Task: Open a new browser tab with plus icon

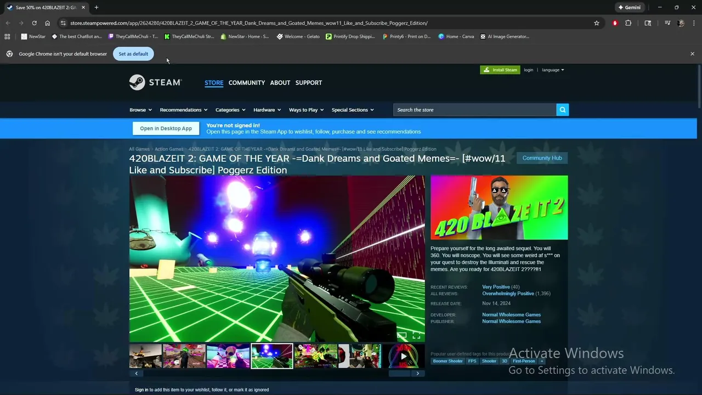Action: pyautogui.click(x=97, y=8)
